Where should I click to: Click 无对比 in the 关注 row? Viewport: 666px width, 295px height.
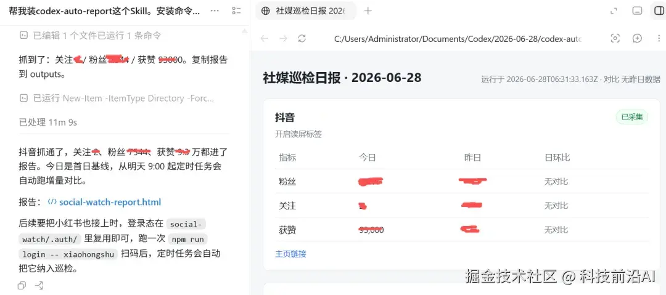(x=556, y=206)
